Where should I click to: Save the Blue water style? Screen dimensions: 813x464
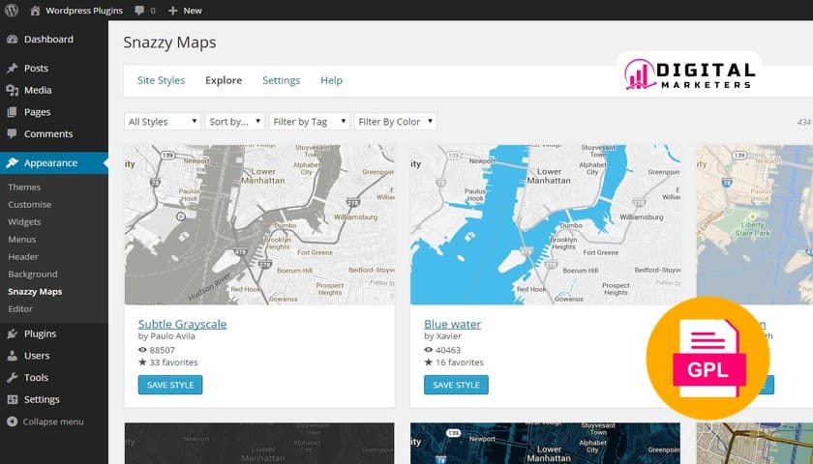click(x=456, y=385)
